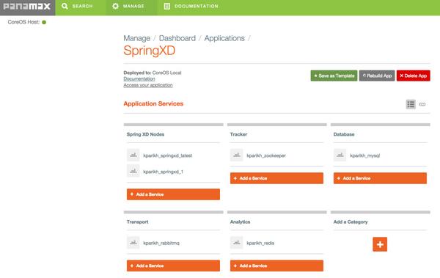This screenshot has width=440, height=278.
Task: Click the Add a Category title
Action: pyautogui.click(x=351, y=222)
